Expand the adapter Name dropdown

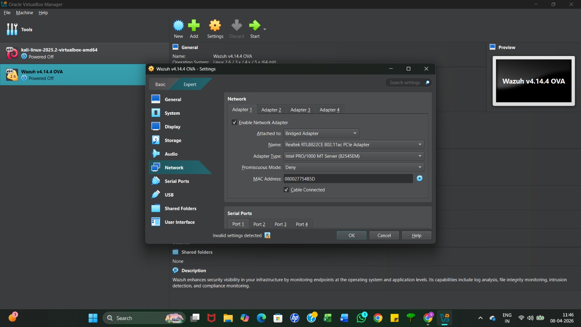[x=354, y=145]
